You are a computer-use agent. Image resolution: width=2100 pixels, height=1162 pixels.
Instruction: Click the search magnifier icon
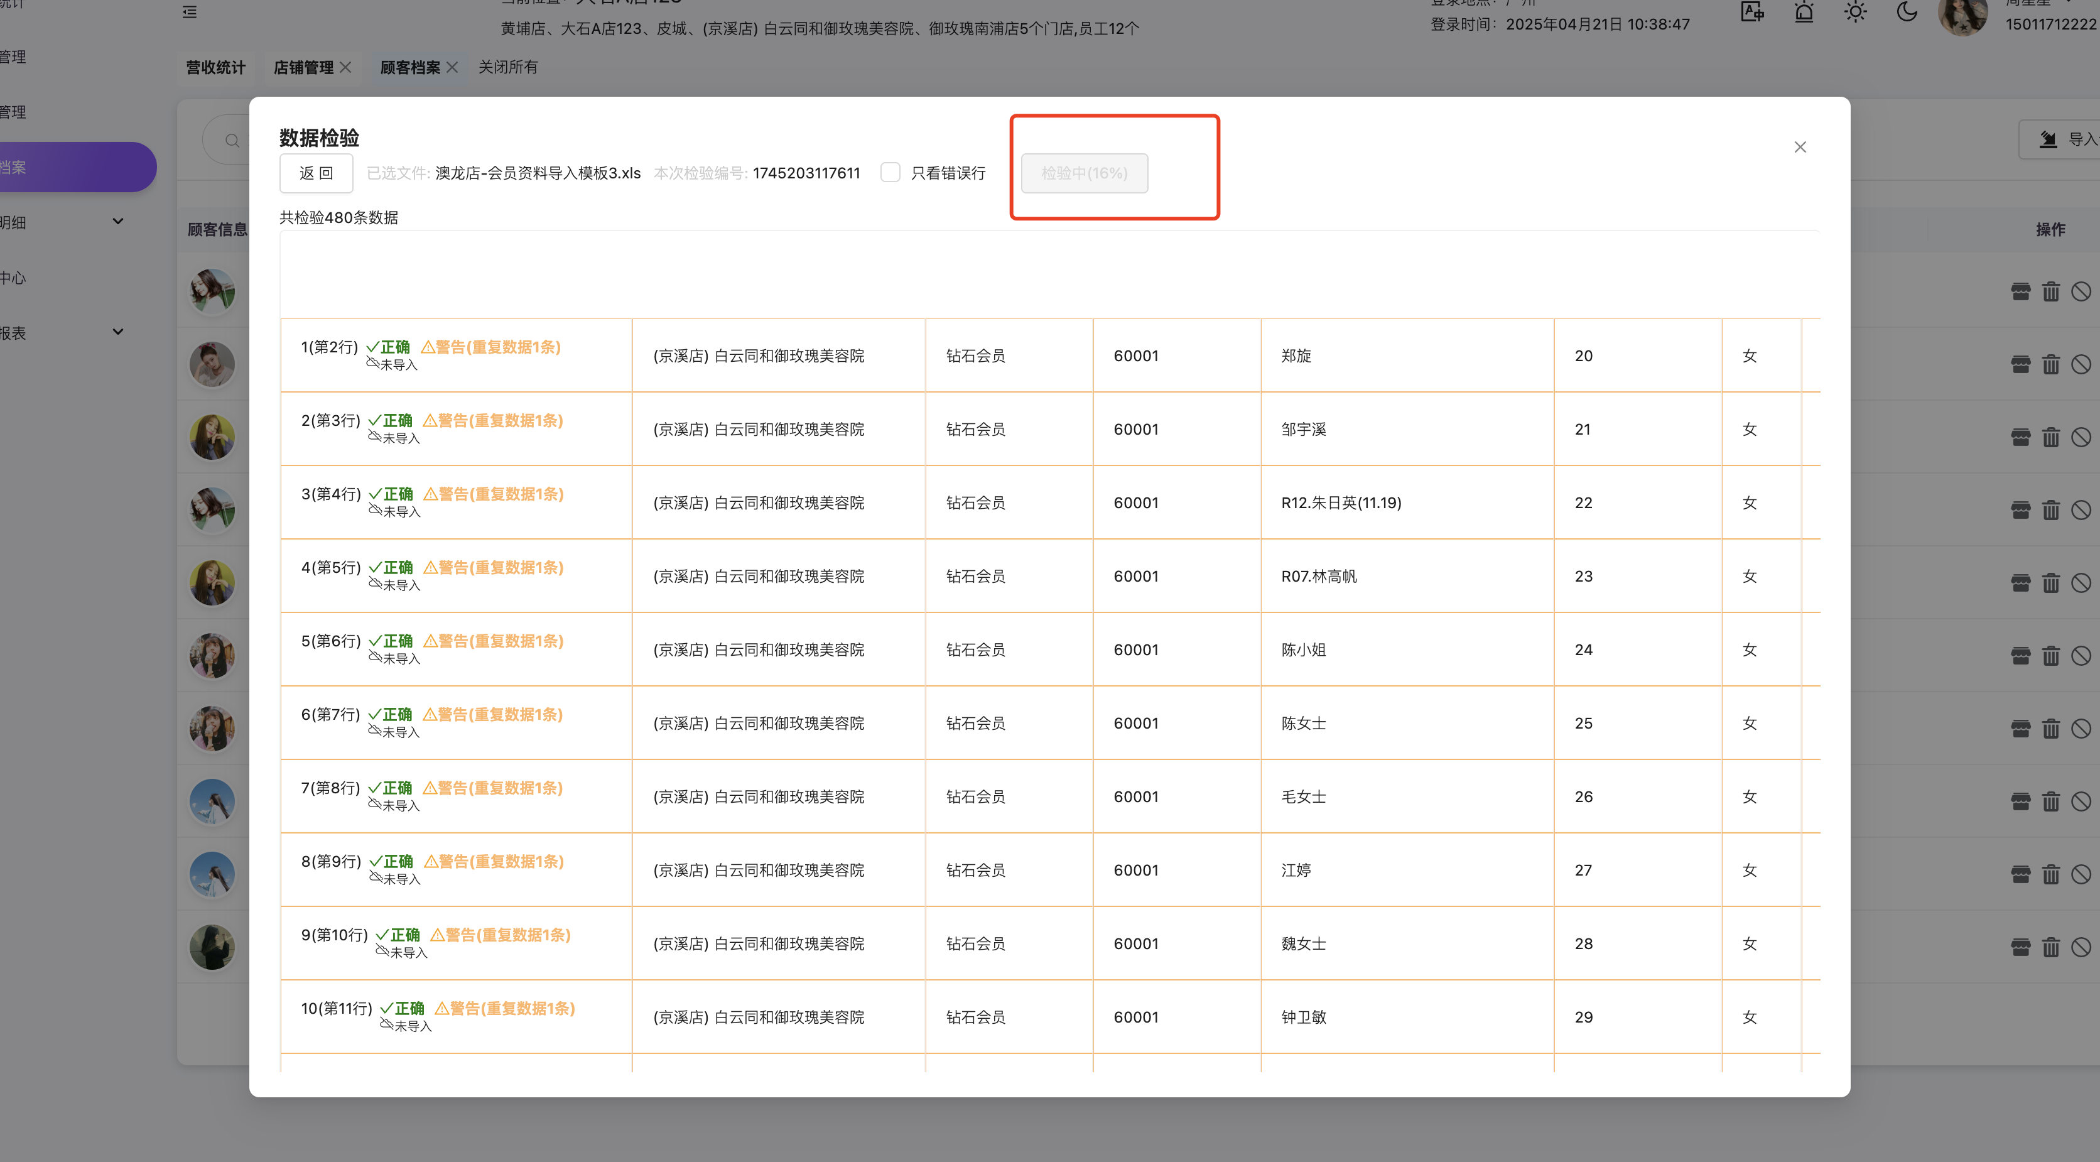click(x=232, y=140)
